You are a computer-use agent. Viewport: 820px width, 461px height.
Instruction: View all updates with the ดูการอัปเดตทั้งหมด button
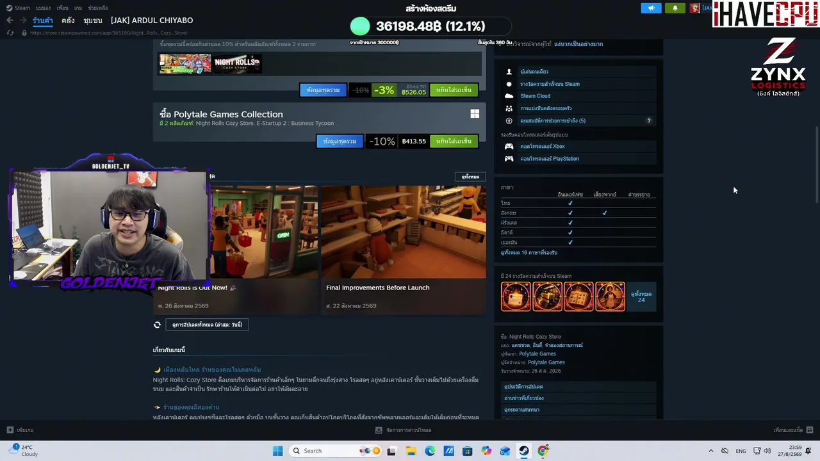(x=207, y=325)
